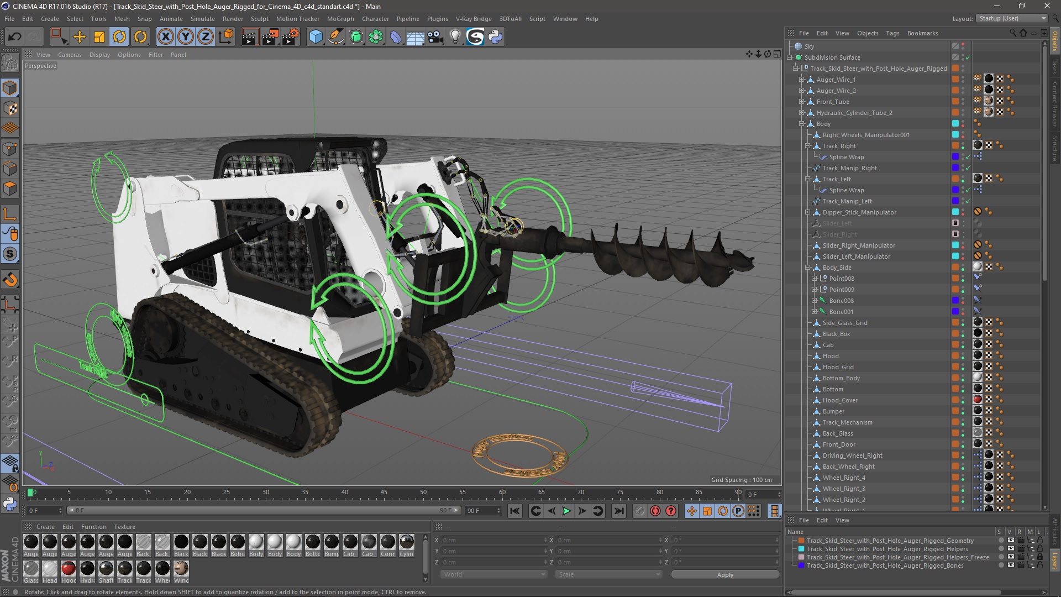The height and width of the screenshot is (597, 1061).
Task: Collapse the Track_Right object
Action: [807, 146]
